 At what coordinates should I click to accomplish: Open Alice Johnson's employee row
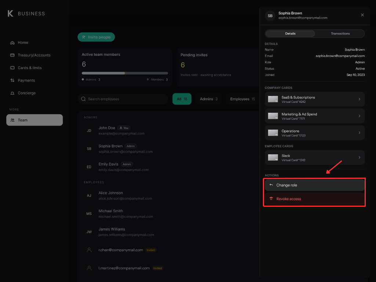click(169, 196)
